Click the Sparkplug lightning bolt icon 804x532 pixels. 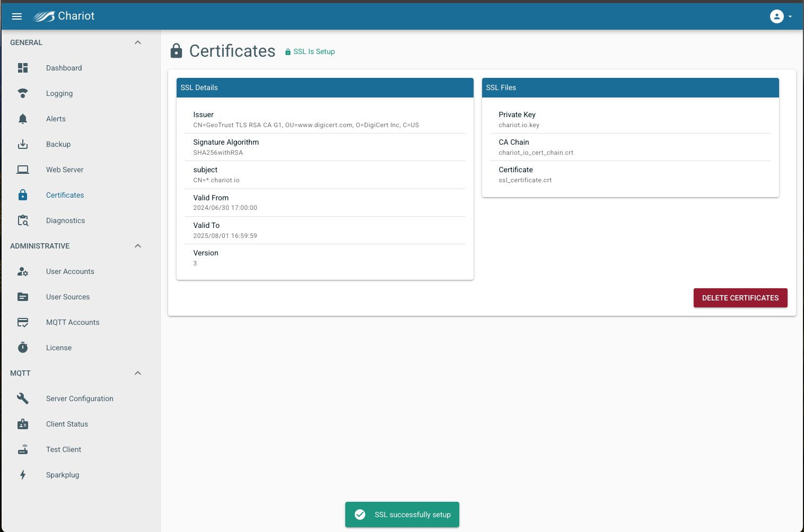pos(23,475)
